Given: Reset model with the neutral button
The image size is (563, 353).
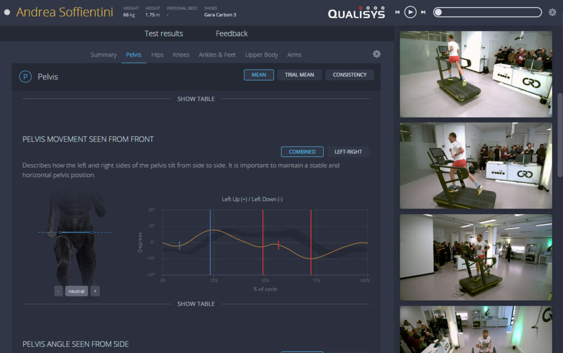Looking at the screenshot, I should pos(76,291).
